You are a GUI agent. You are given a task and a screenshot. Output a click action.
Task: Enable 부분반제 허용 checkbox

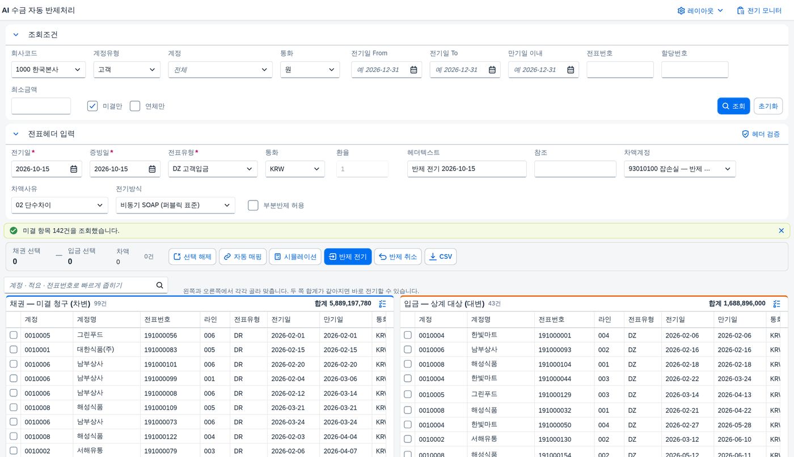(x=253, y=205)
